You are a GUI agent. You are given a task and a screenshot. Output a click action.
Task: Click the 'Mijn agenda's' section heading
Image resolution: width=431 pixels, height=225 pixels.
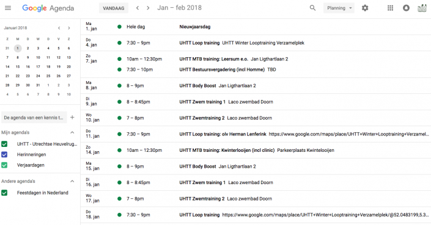[15, 133]
